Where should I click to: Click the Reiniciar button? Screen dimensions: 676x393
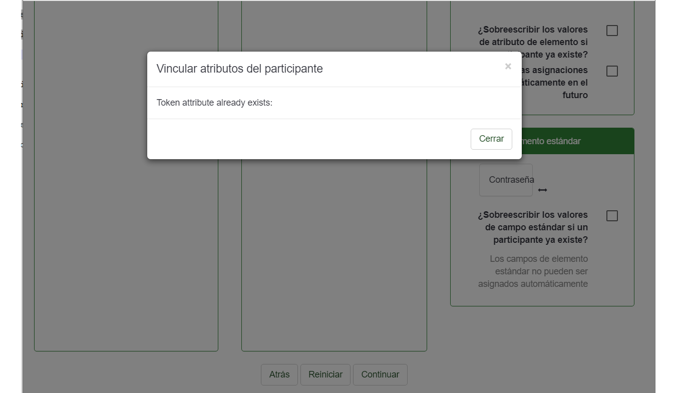[325, 374]
